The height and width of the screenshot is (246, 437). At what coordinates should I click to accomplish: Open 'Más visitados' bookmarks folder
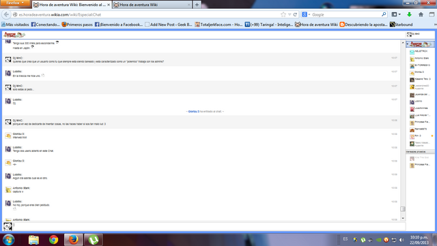[x=15, y=25]
